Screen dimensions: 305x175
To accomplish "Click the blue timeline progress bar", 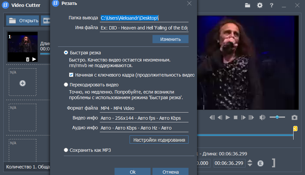I will (245, 135).
